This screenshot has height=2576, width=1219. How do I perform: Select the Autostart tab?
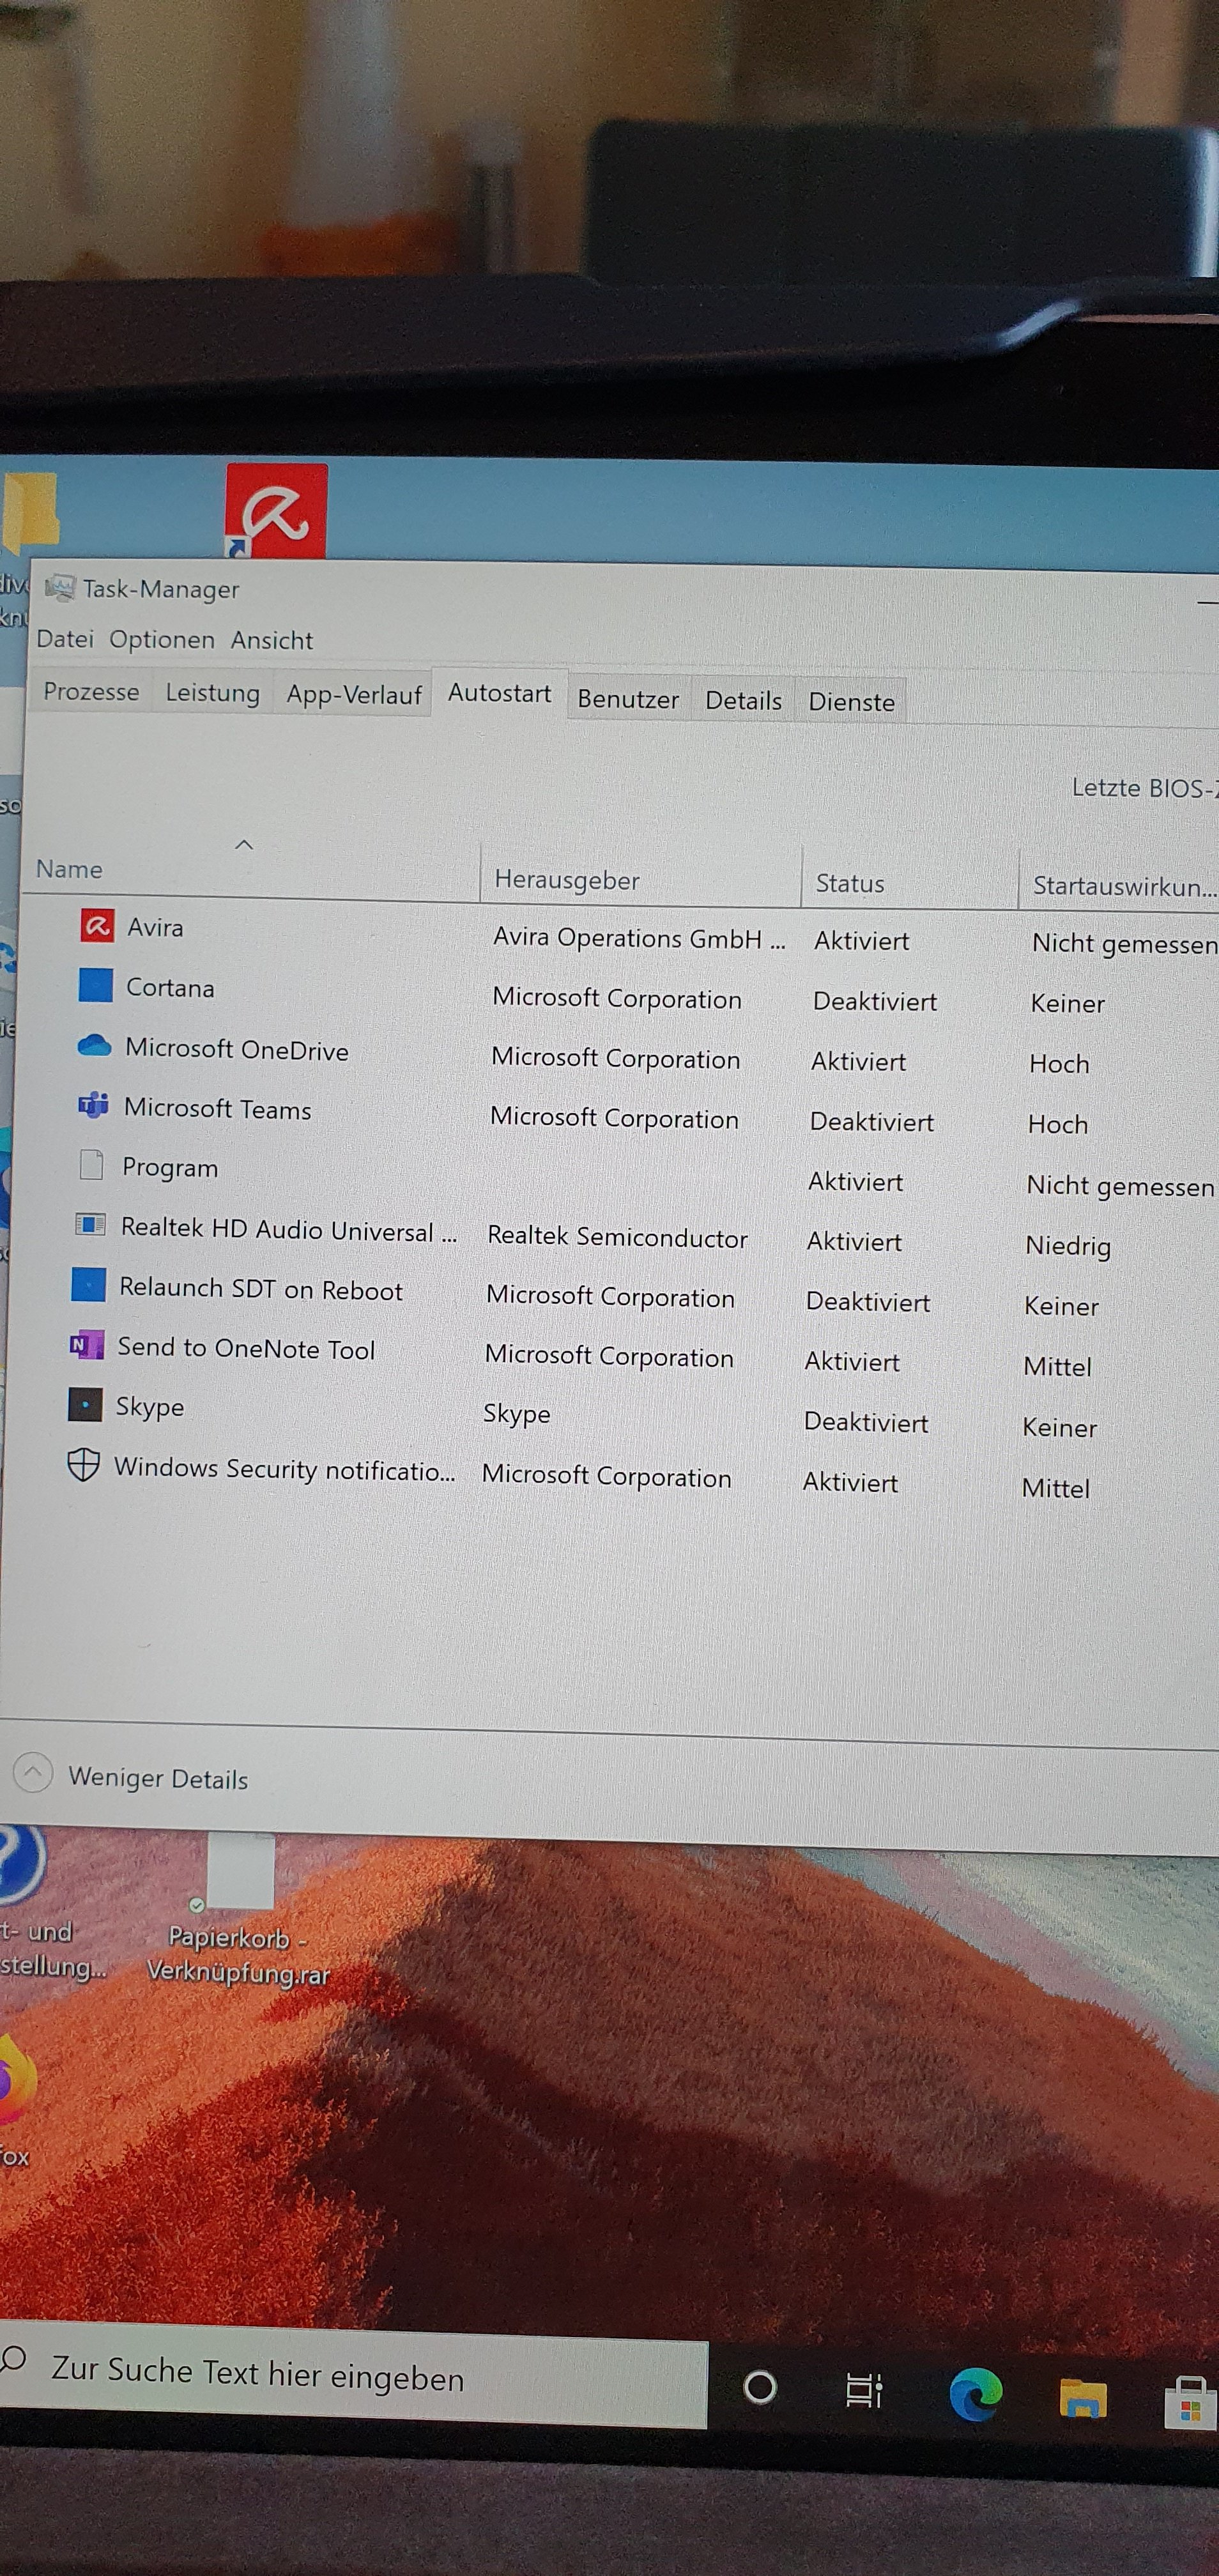click(499, 693)
